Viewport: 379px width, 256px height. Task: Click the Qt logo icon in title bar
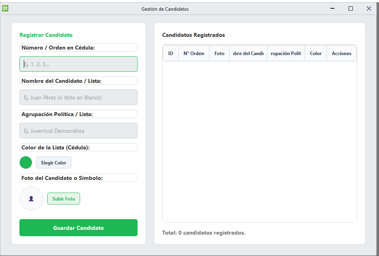click(x=5, y=8)
